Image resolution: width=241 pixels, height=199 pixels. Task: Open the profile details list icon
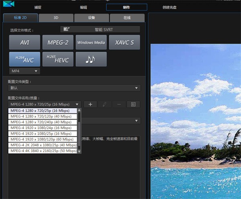tap(133, 104)
